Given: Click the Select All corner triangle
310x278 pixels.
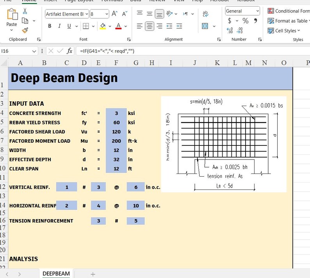Looking at the screenshot, I should coord(4,63).
